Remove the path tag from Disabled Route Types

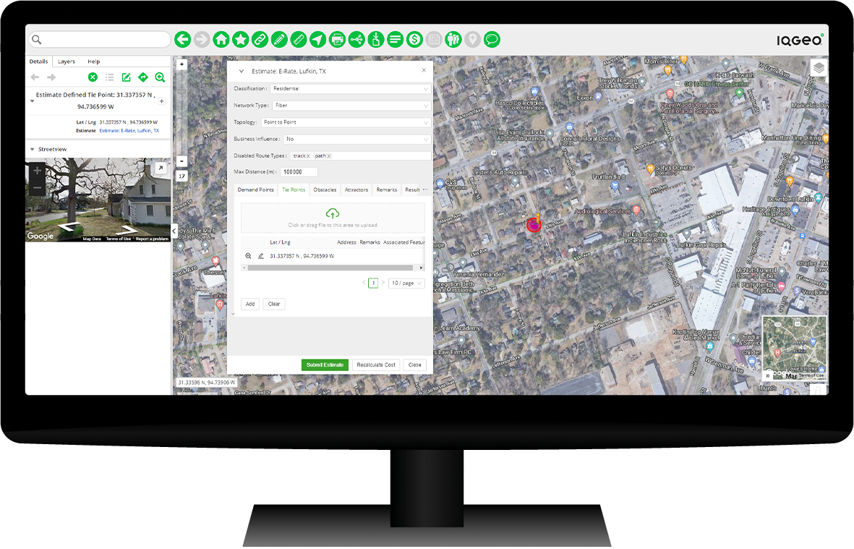click(329, 156)
